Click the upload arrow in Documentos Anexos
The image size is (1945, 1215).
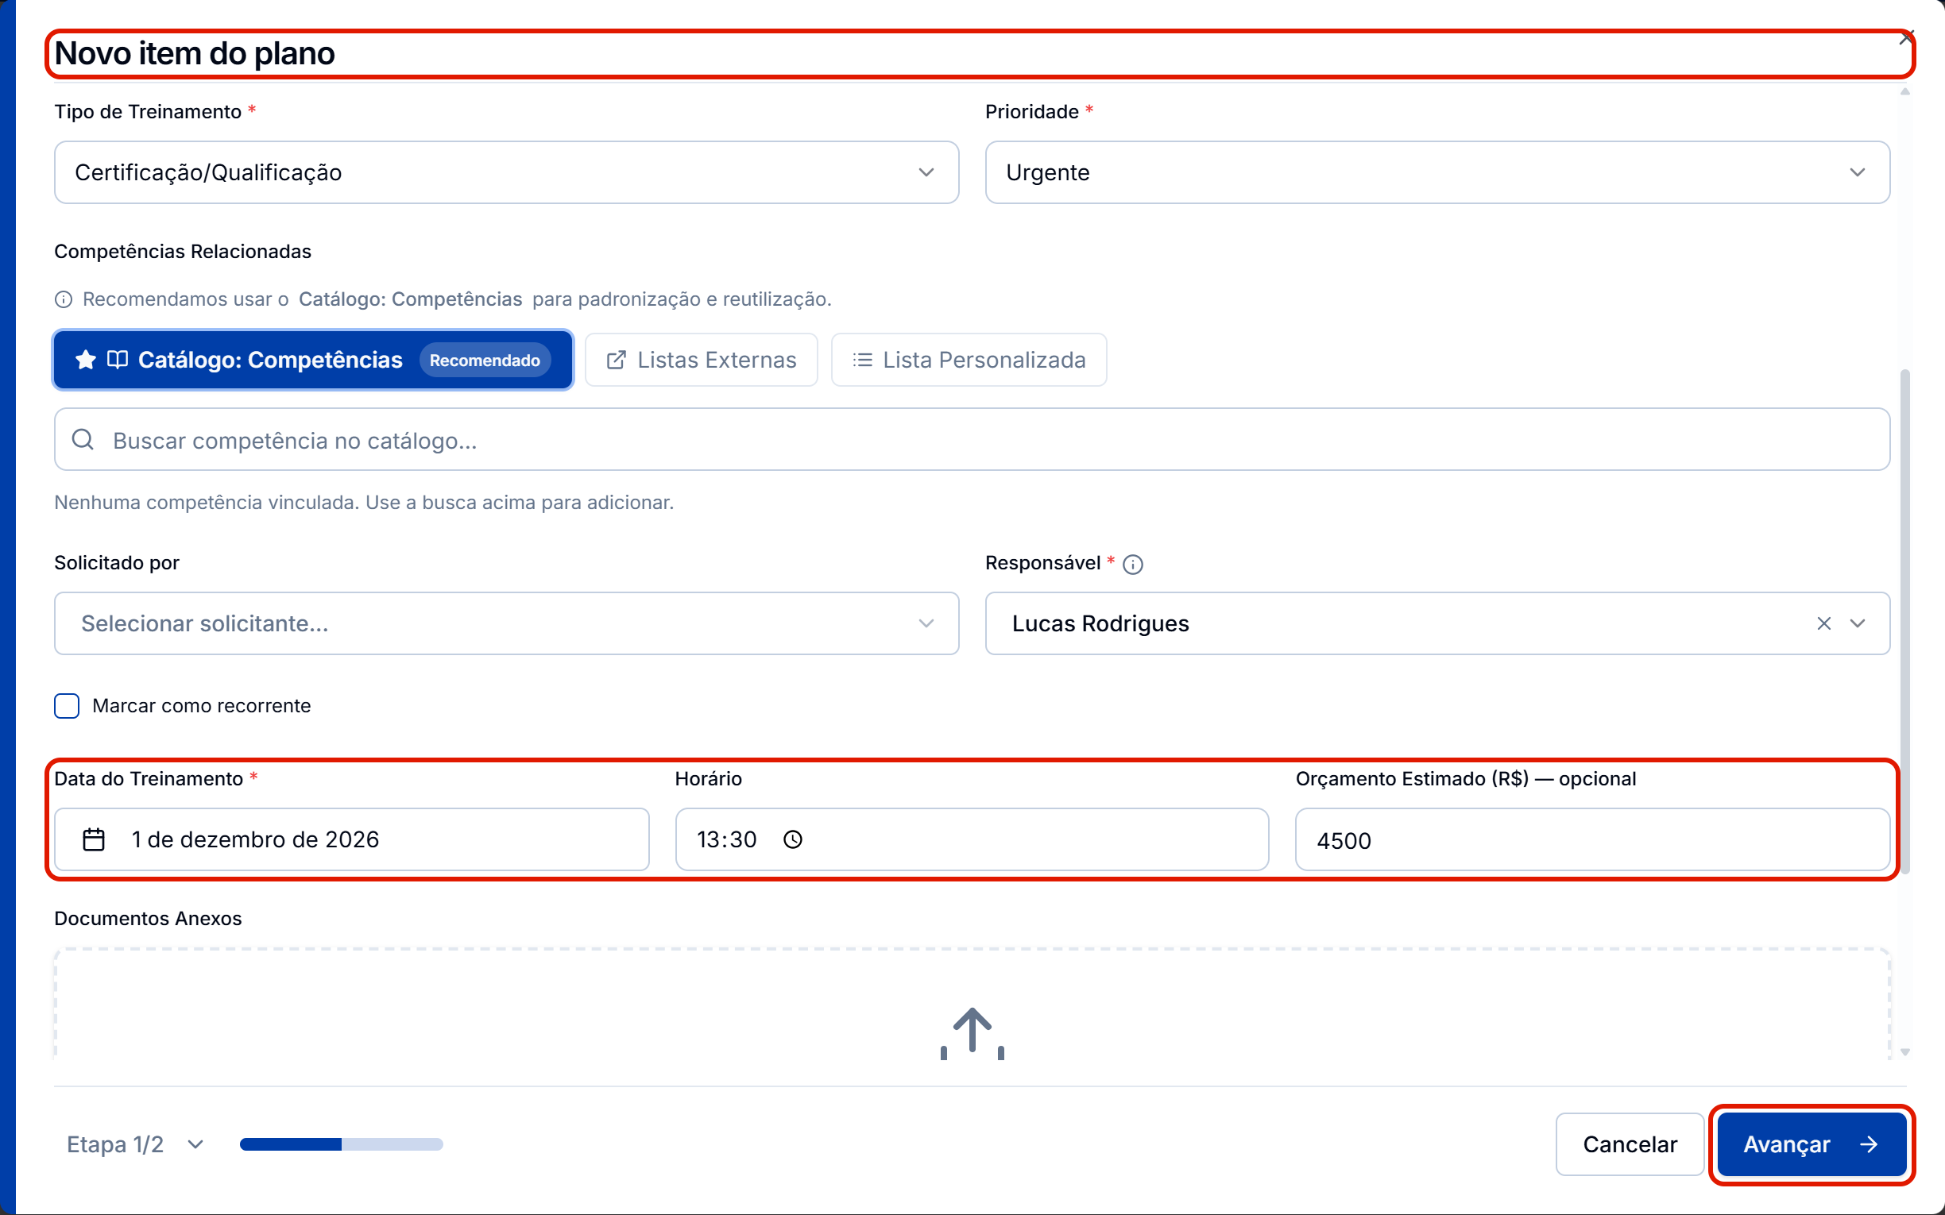(972, 1032)
